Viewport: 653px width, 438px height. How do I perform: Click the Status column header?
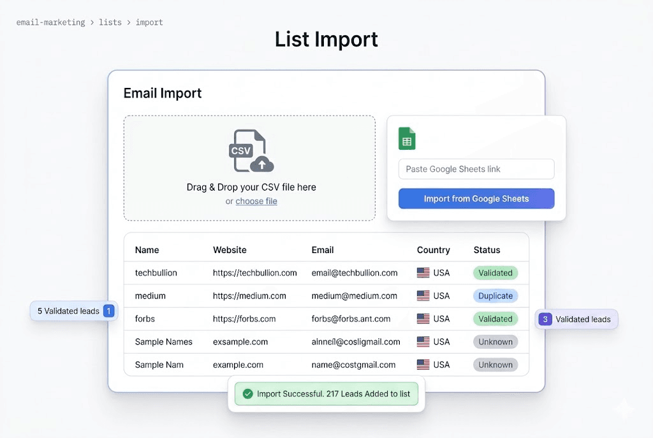(x=487, y=250)
